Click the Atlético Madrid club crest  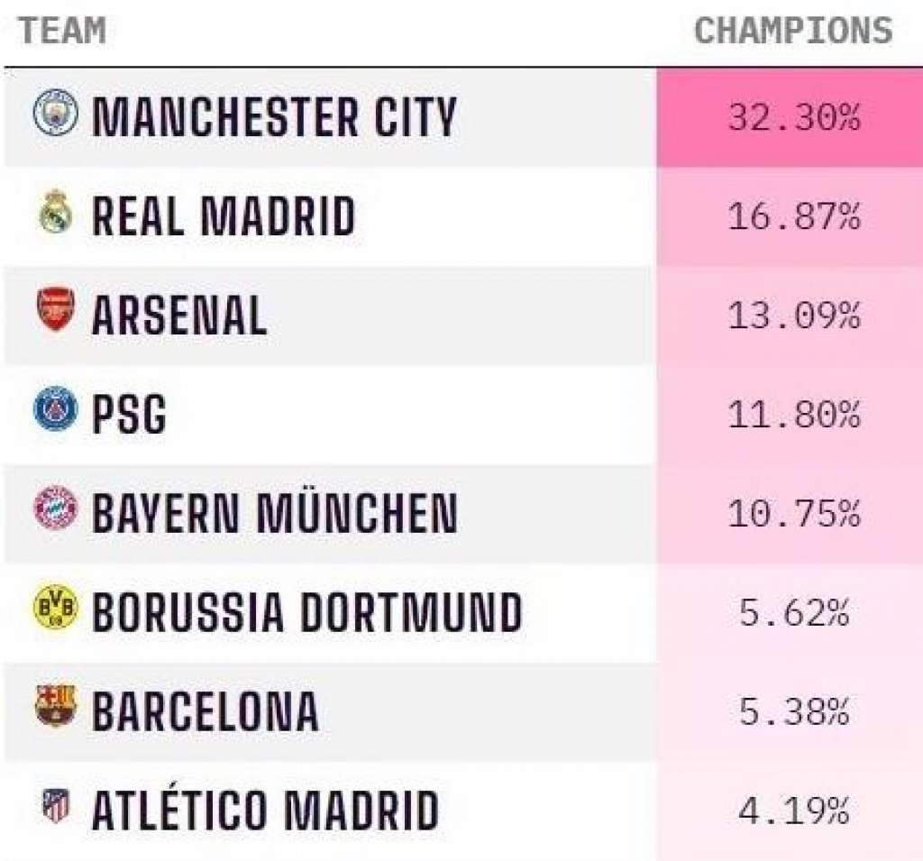(x=56, y=806)
